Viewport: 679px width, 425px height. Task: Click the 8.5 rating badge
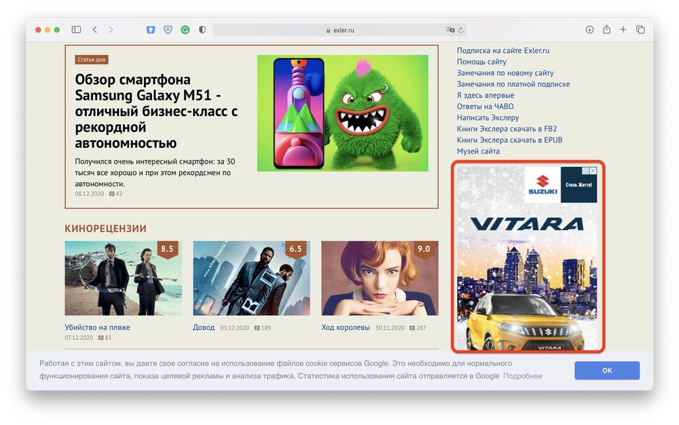point(167,249)
